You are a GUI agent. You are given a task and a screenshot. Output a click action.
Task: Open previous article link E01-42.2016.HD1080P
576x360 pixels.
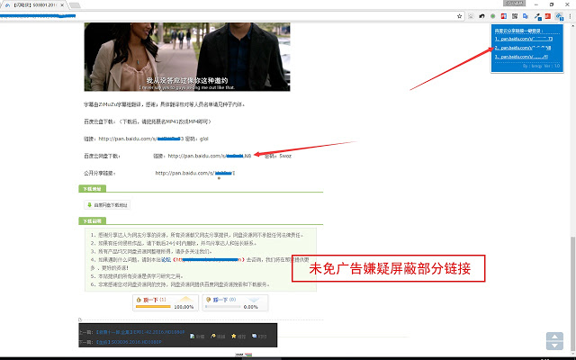point(140,332)
